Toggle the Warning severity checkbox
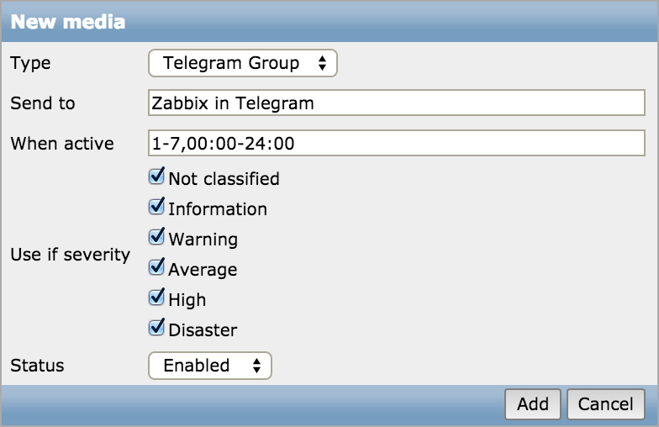 [156, 237]
